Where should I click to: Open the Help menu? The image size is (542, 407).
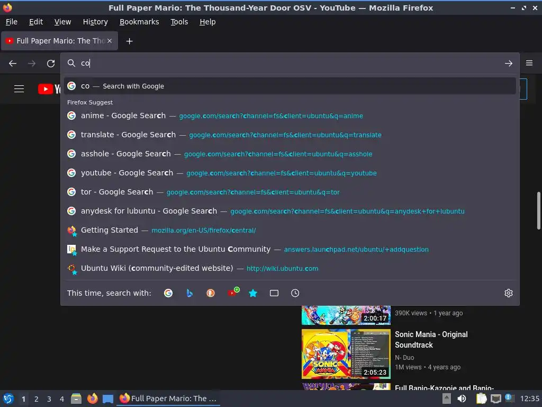(207, 22)
